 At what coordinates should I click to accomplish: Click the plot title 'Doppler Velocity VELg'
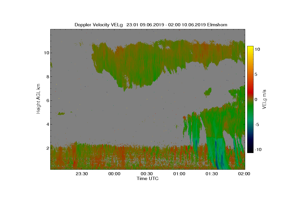(98, 25)
